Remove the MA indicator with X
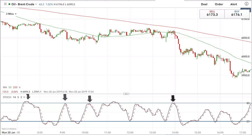This screenshot has width=252, height=135. coord(20,87)
